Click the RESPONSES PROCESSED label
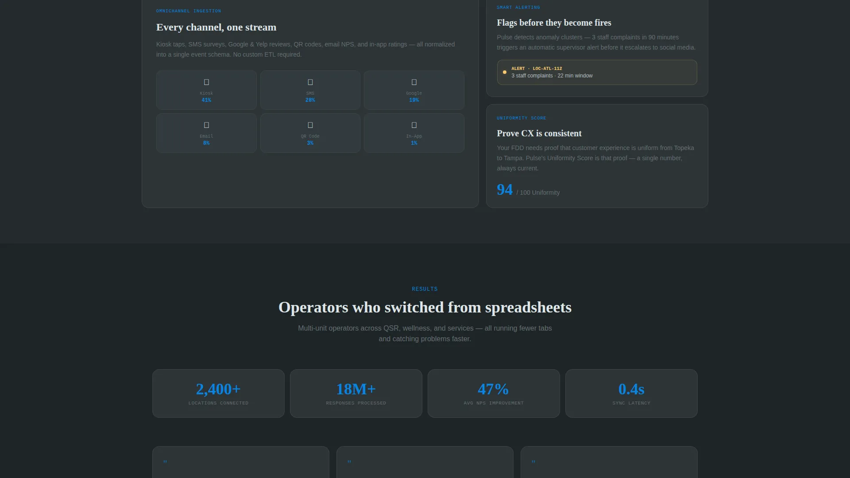 pos(356,403)
